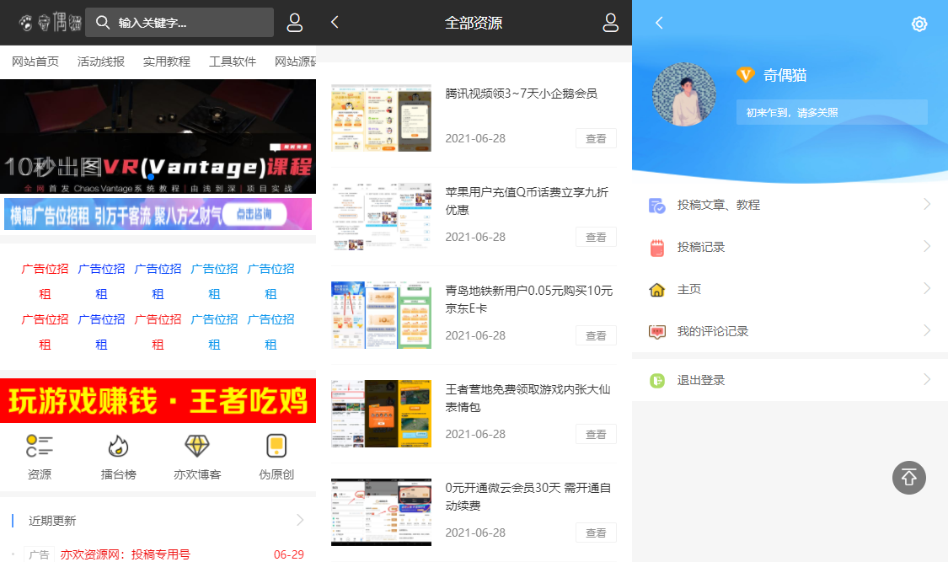Click the 主页 house icon
Viewport: 948px width, 562px height.
tap(656, 290)
